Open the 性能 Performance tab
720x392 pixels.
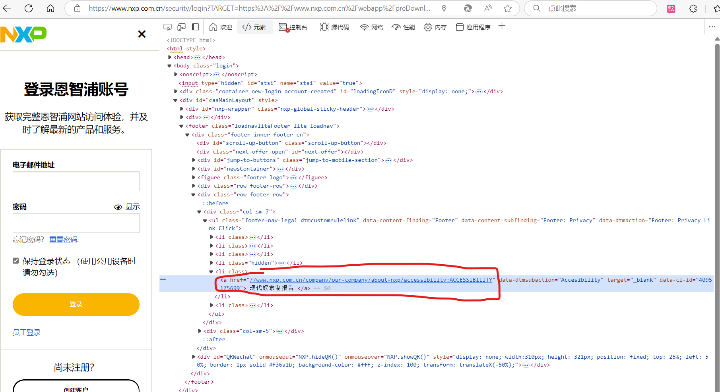(403, 27)
